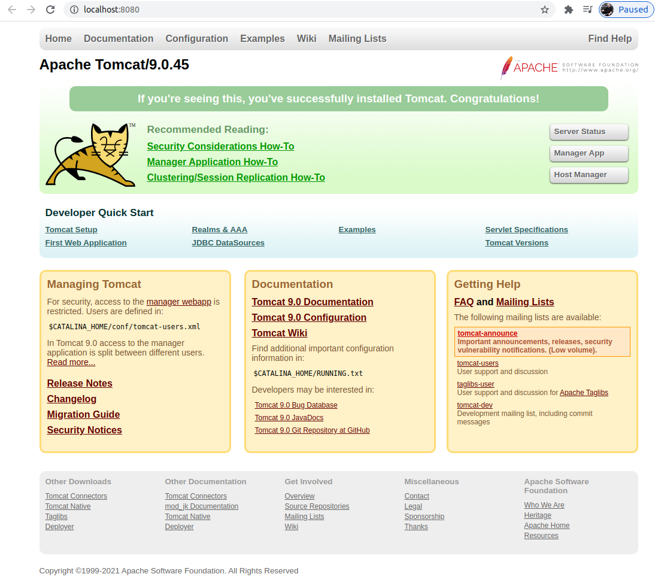Open the mod_jk Documentation link
The image size is (655, 580).
tap(201, 506)
